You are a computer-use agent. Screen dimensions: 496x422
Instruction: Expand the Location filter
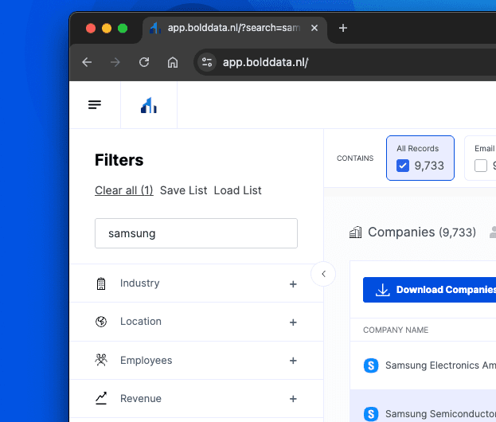pyautogui.click(x=293, y=322)
